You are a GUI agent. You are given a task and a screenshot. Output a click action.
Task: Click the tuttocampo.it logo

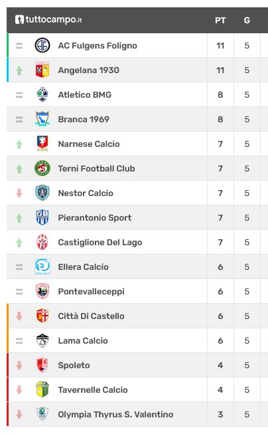48,20
